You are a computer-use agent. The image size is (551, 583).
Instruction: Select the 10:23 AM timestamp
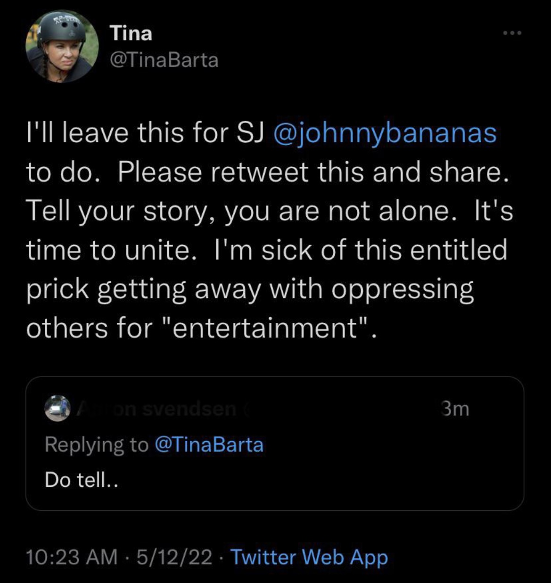(72, 557)
